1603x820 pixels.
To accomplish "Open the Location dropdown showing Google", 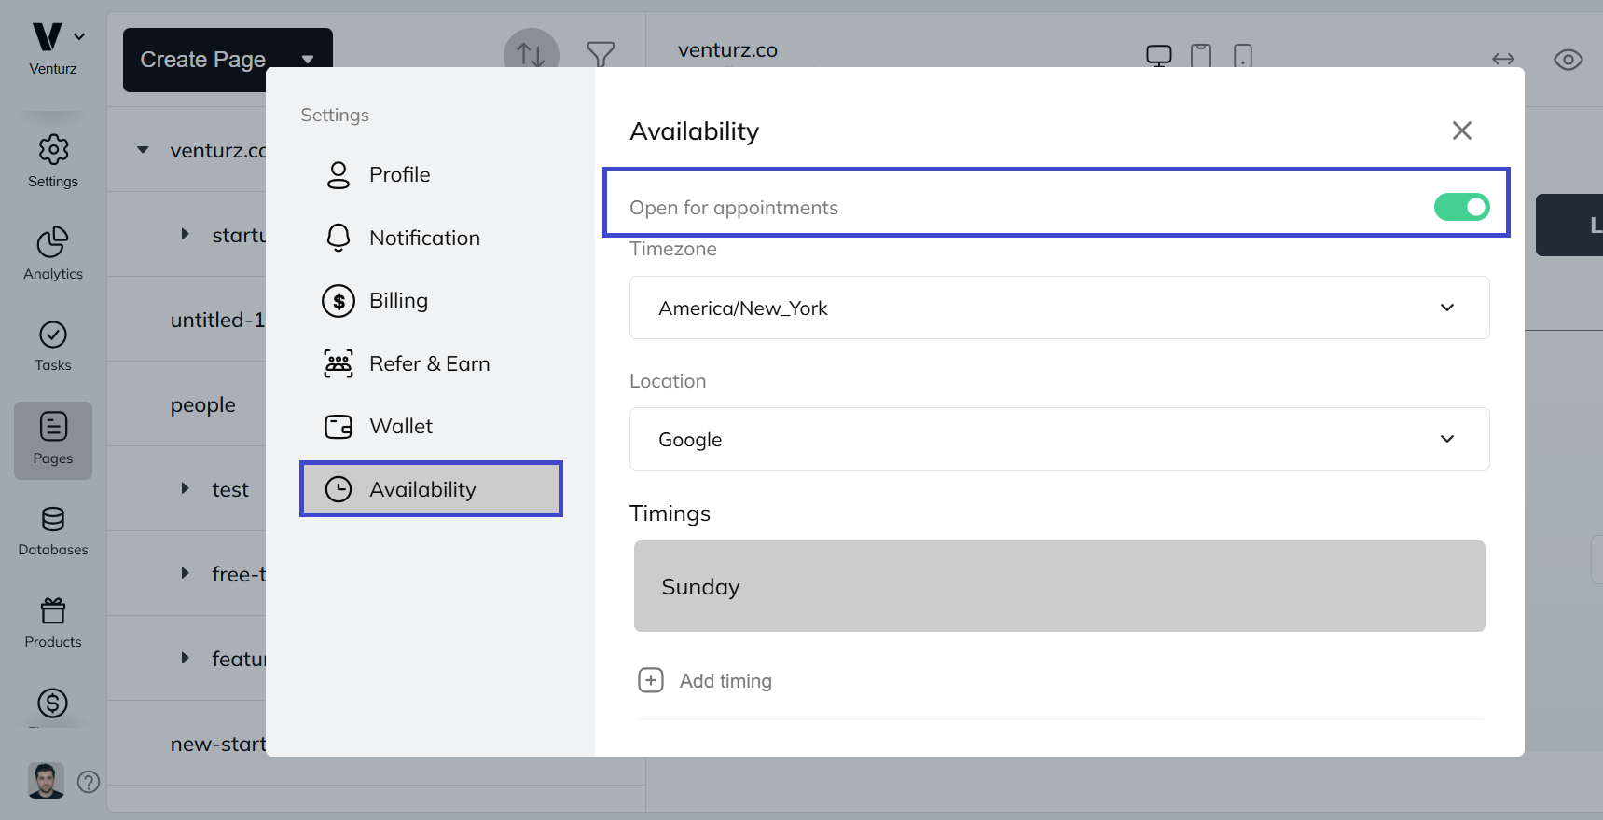I will click(x=1057, y=439).
